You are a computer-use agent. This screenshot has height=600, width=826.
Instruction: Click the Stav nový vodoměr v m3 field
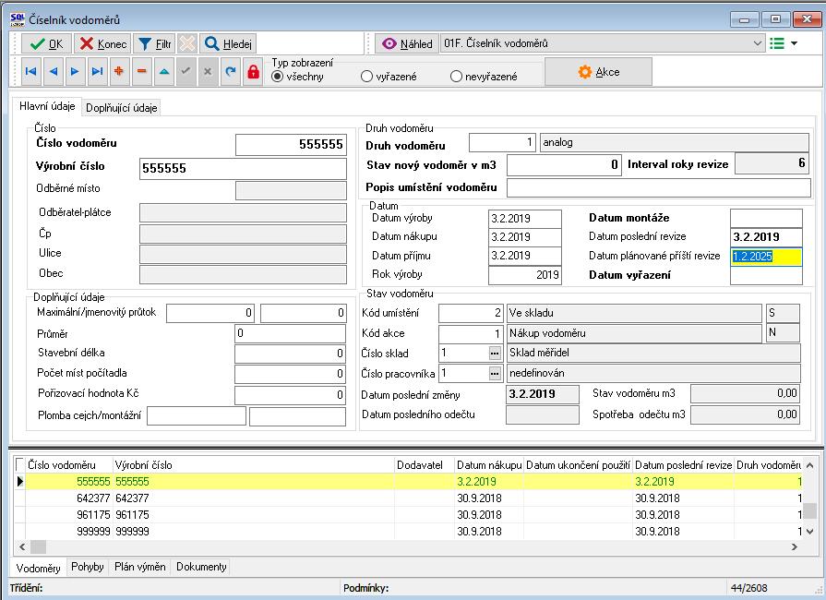click(x=564, y=165)
